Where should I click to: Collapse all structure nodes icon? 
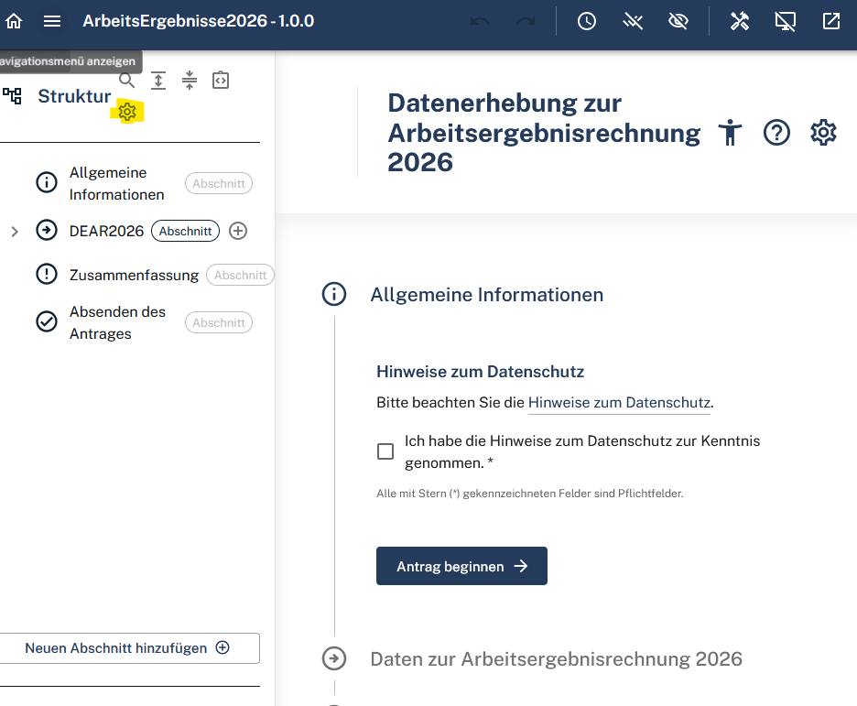tap(190, 81)
